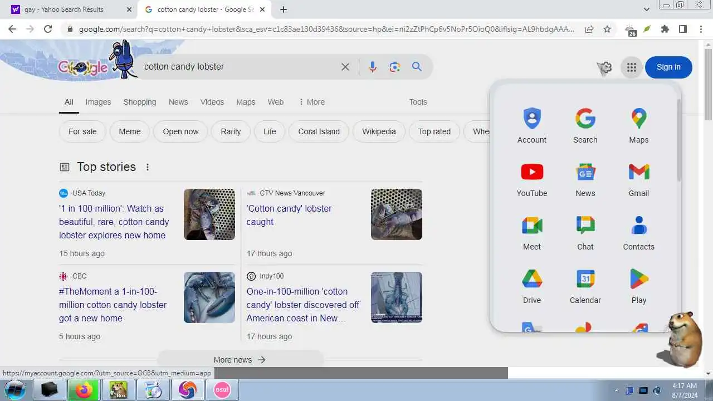Viewport: 713px width, 401px height.
Task: Open Calendar from the apps grid
Action: 585,287
